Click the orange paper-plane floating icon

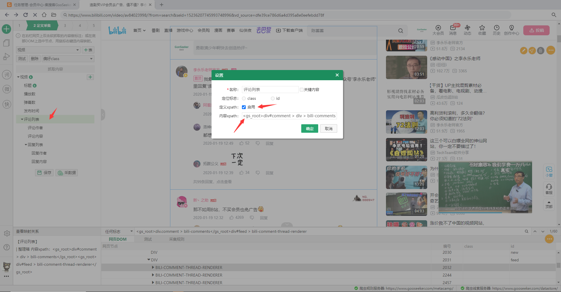pyautogui.click(x=532, y=51)
